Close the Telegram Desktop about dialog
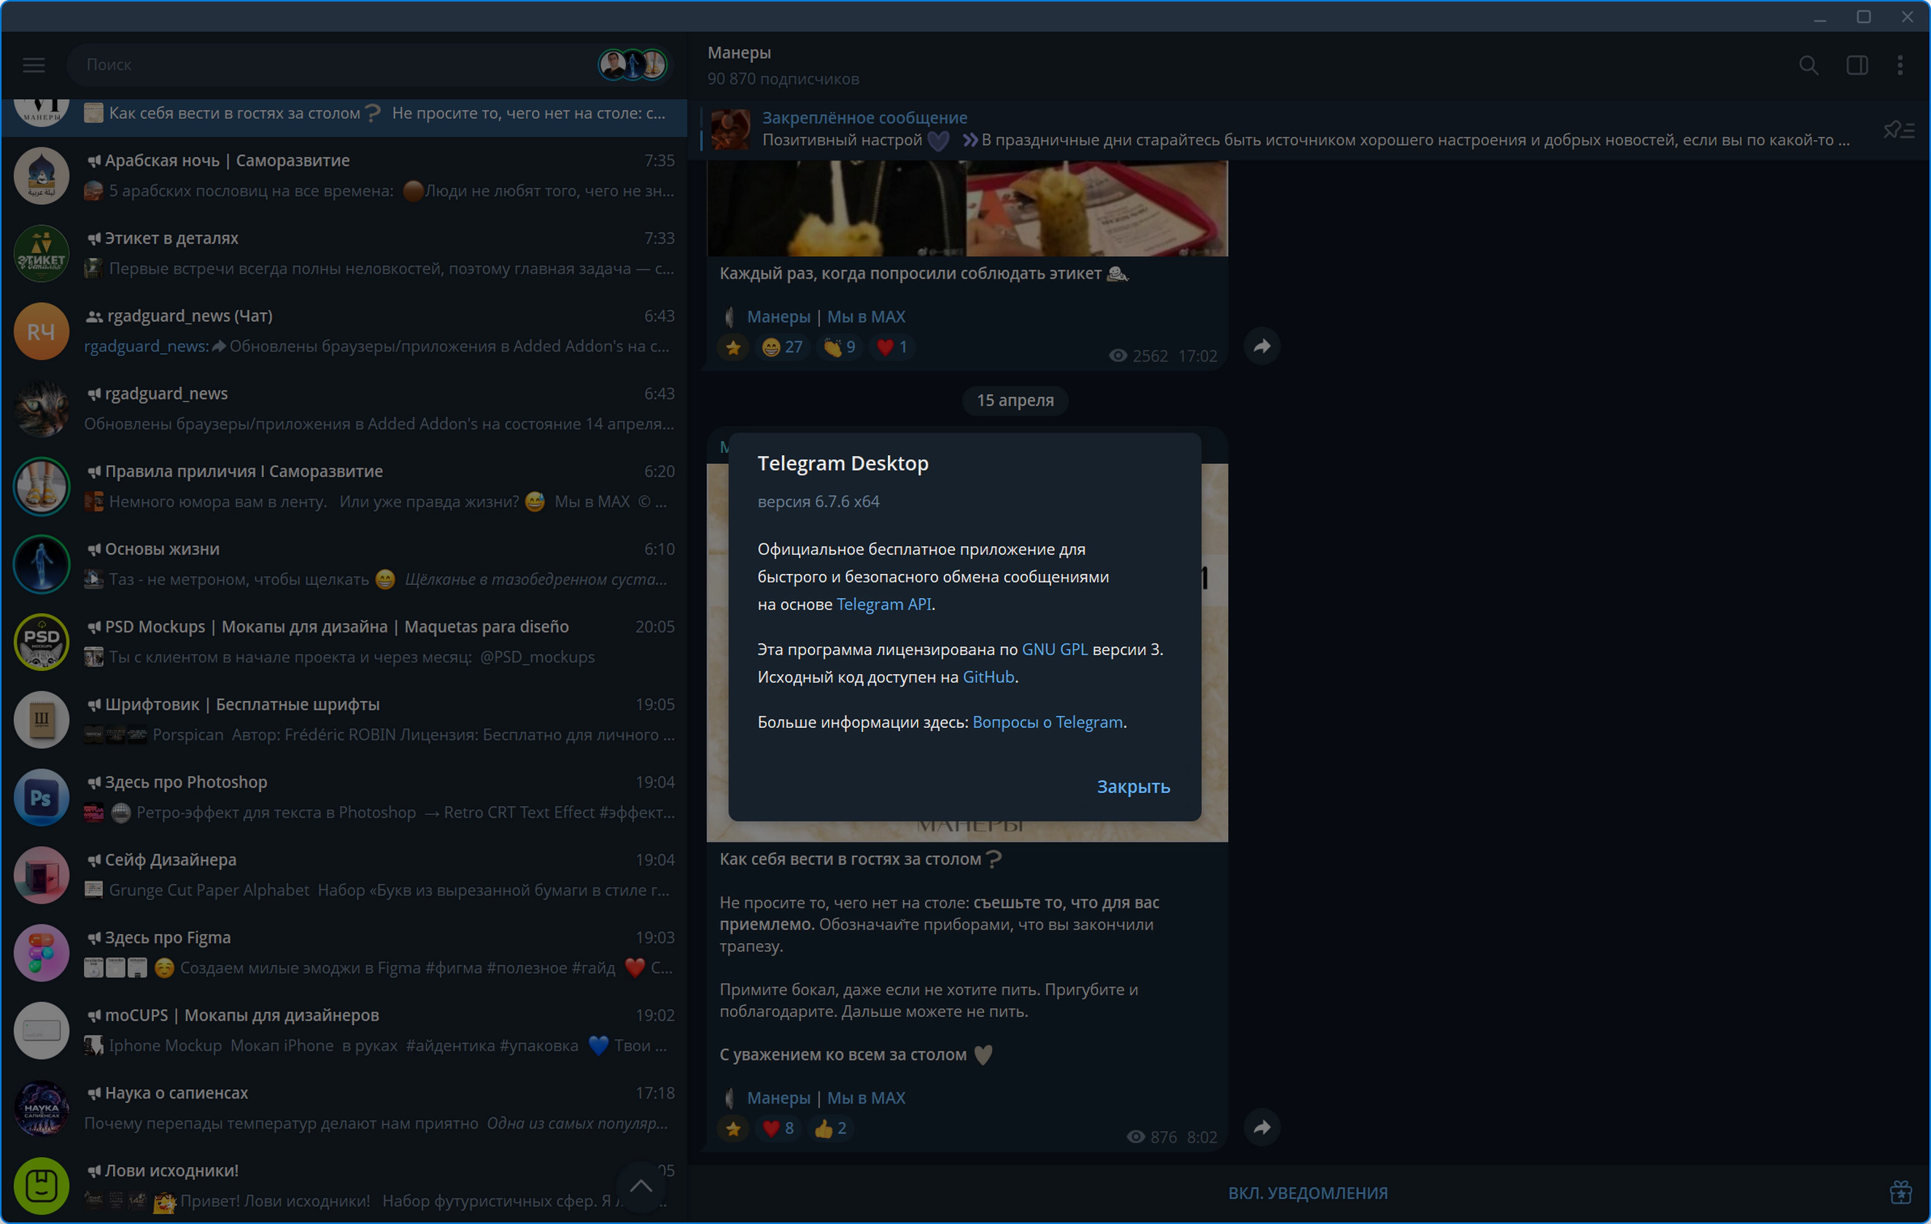 coord(1132,787)
